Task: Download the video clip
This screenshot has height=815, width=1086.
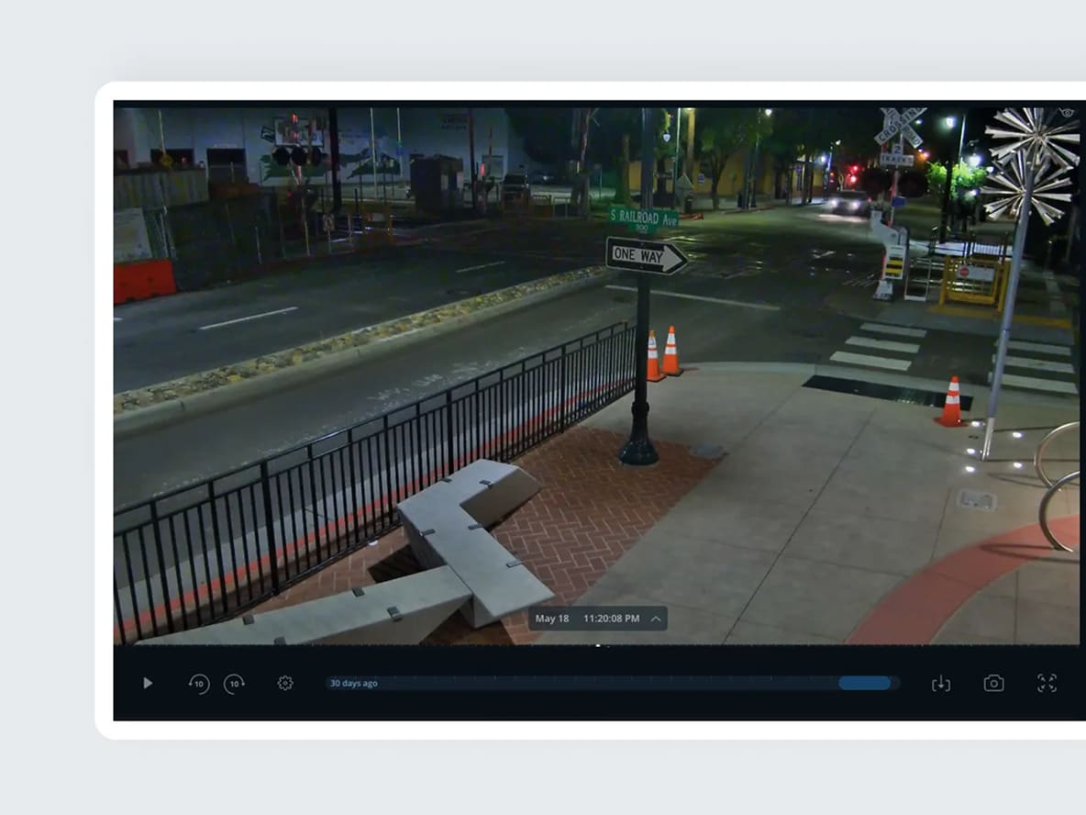Action: [x=940, y=683]
